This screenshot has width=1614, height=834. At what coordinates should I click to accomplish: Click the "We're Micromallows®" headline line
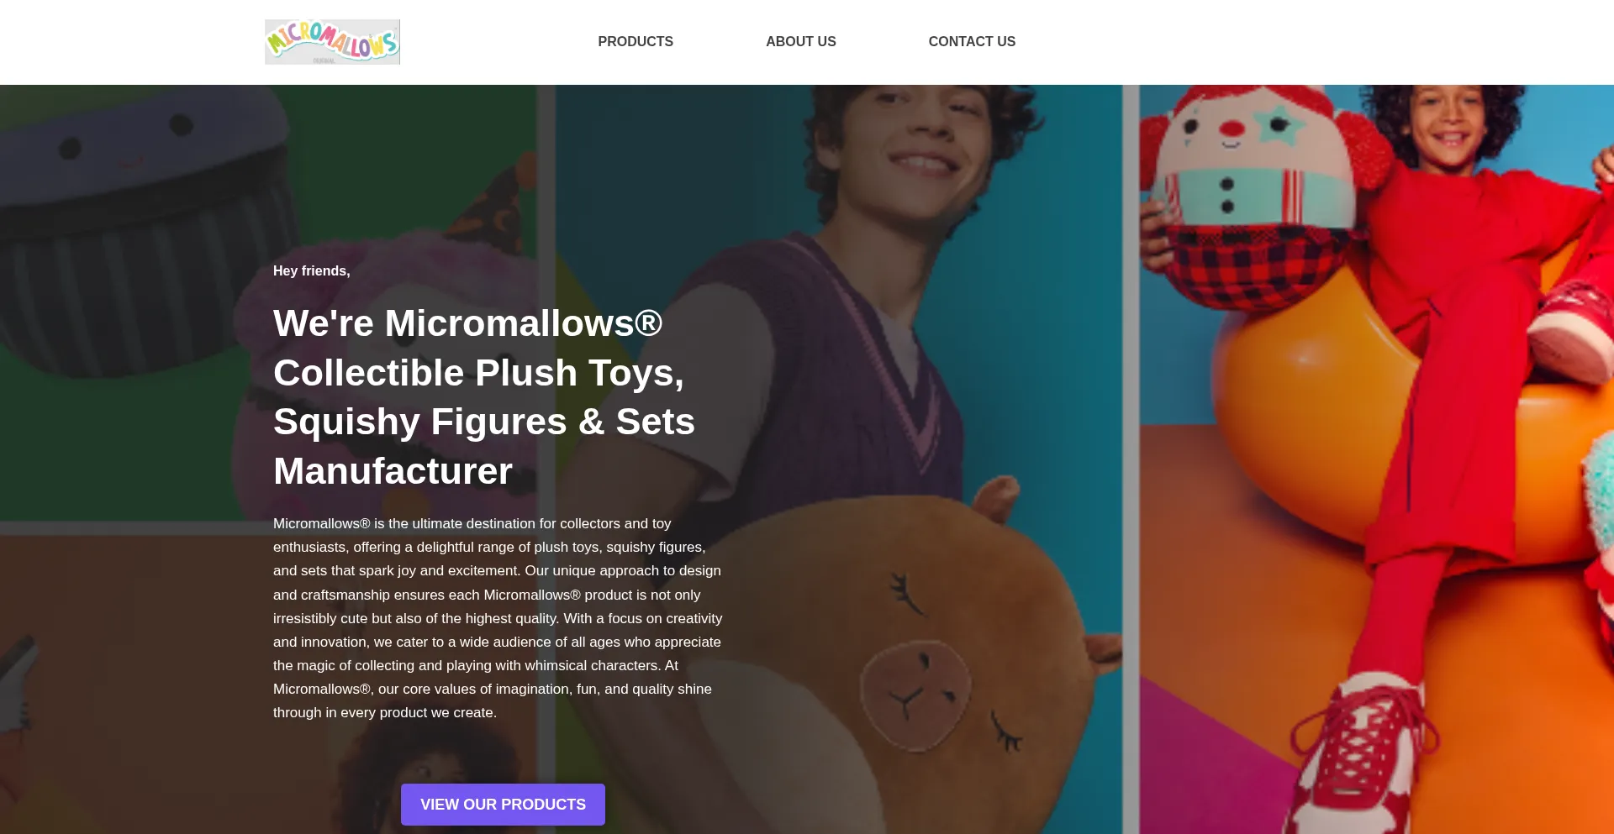point(468,323)
